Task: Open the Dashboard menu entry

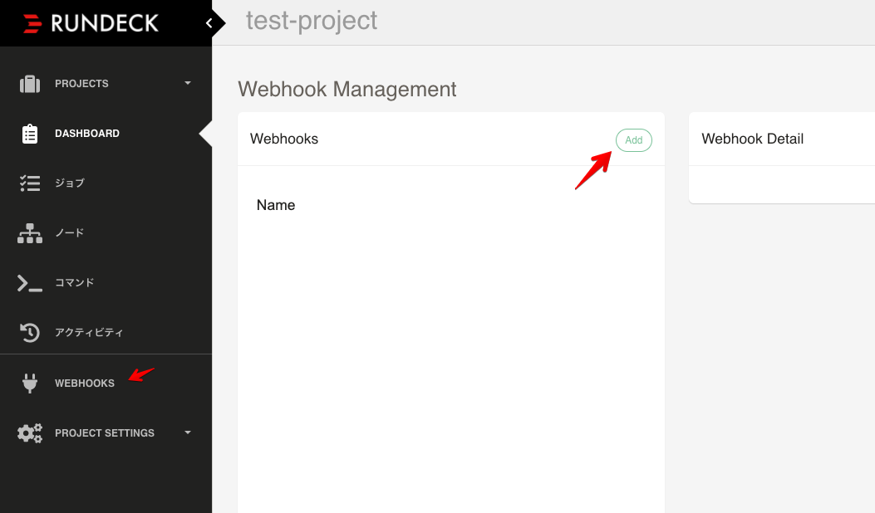Action: coord(86,133)
